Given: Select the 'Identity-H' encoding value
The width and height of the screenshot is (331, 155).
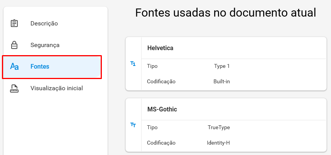Looking at the screenshot, I should pyautogui.click(x=218, y=143).
